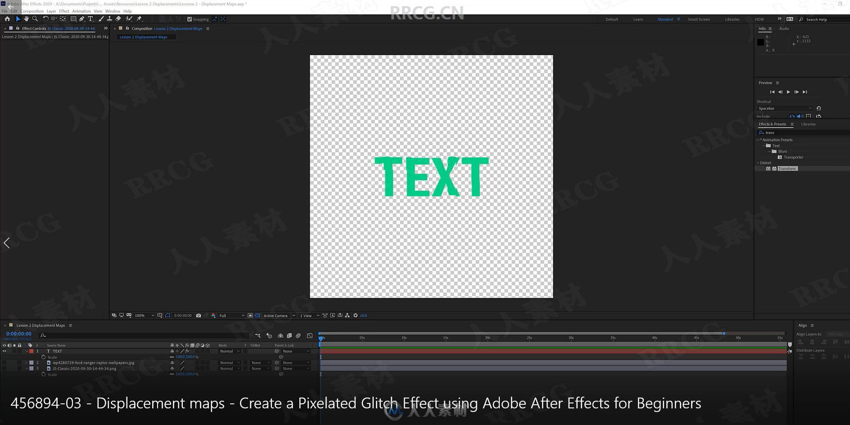Click red label color of TEXT layer
This screenshot has height=425, width=850.
(32, 351)
